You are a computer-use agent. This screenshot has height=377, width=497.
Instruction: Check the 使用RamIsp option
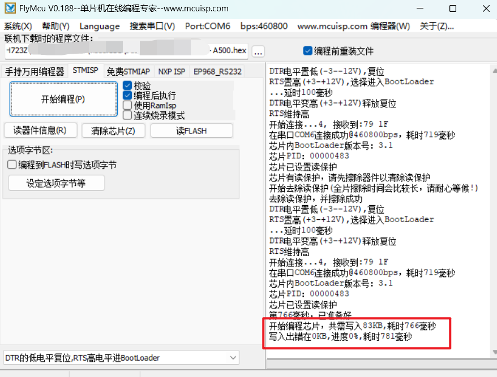click(x=127, y=105)
